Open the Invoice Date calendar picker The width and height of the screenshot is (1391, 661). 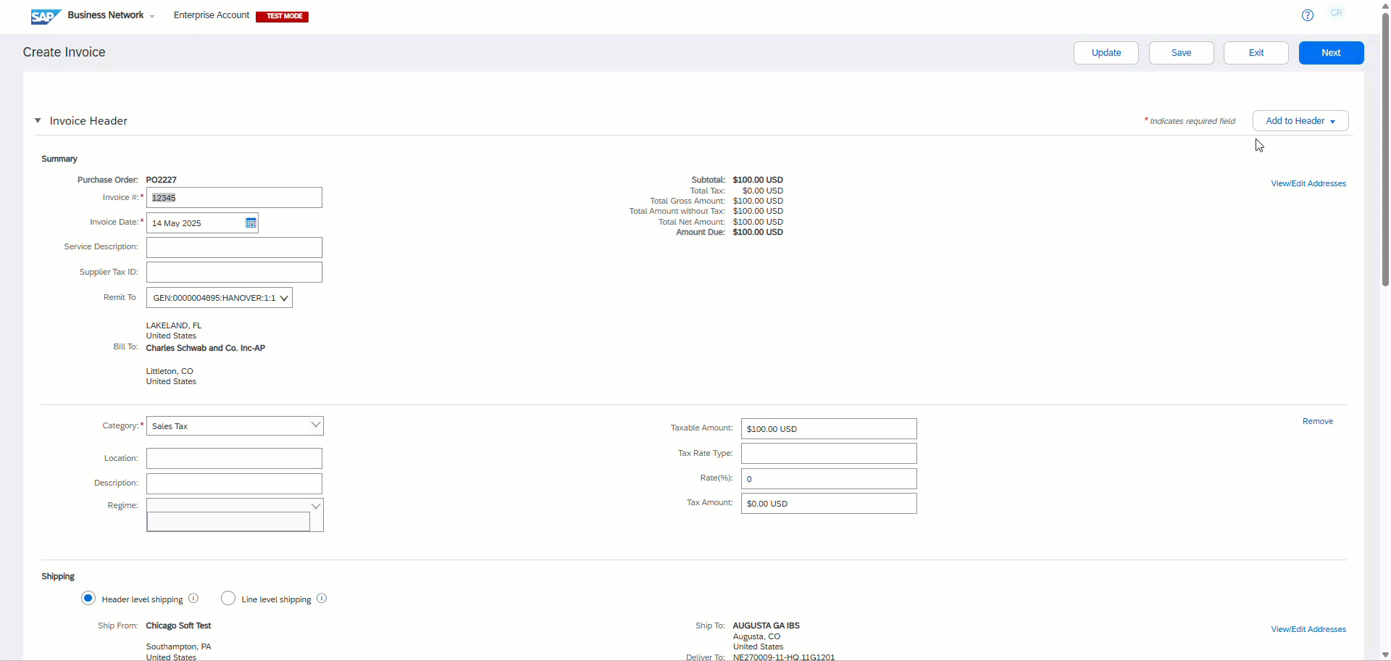[251, 223]
